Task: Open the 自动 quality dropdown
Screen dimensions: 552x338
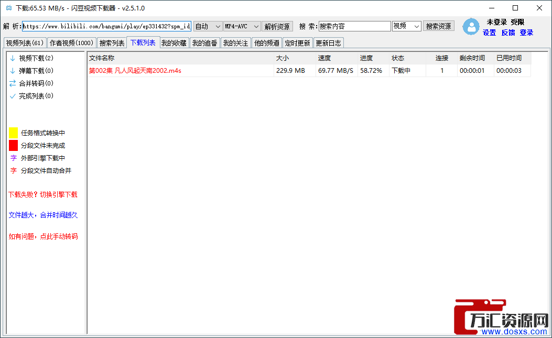Action: coord(208,26)
